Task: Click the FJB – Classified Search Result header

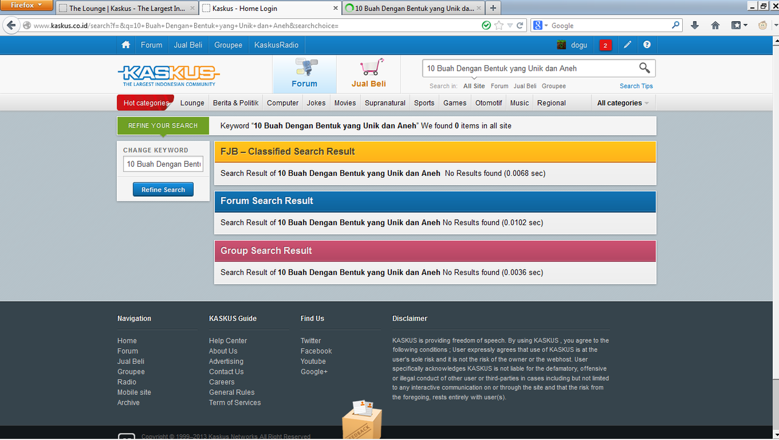Action: click(435, 152)
